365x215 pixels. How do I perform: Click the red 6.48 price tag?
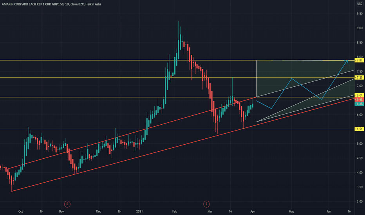coord(360,99)
